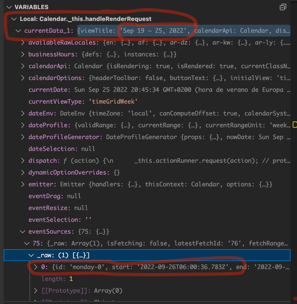The height and width of the screenshot is (304, 297).
Task: Expand calendarOptions
Action: [x=23, y=78]
